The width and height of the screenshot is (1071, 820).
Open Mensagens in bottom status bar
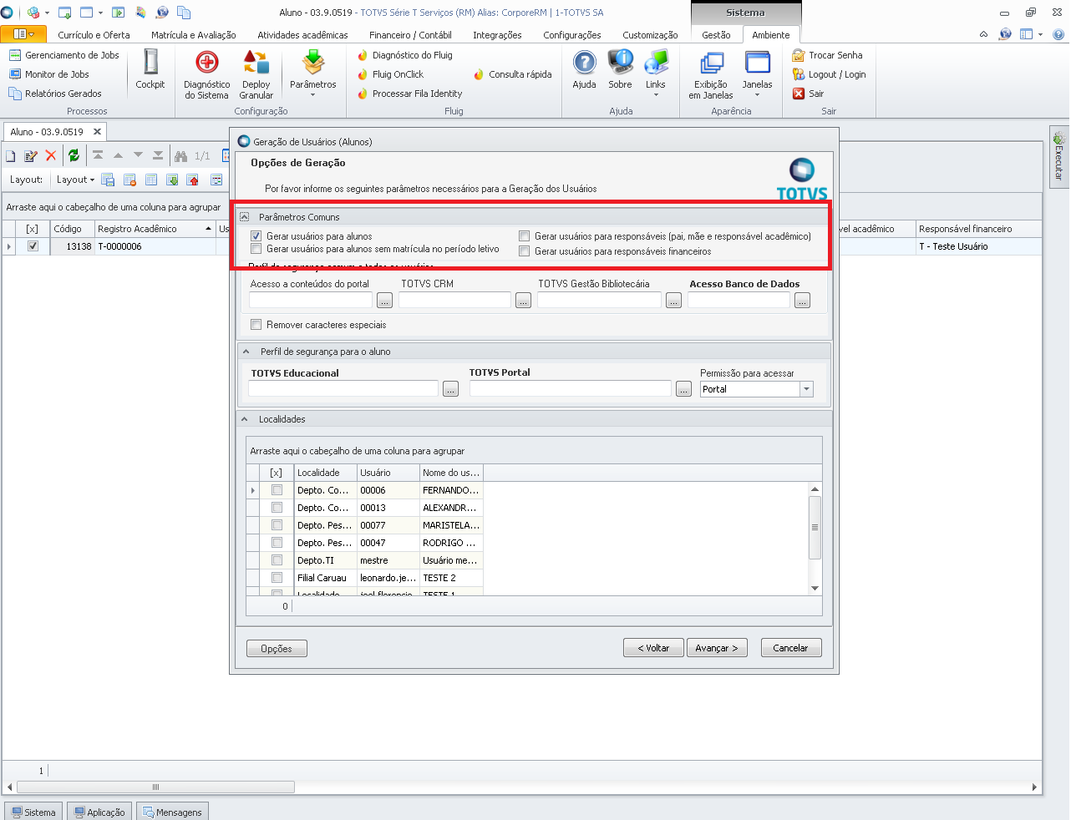[172, 812]
